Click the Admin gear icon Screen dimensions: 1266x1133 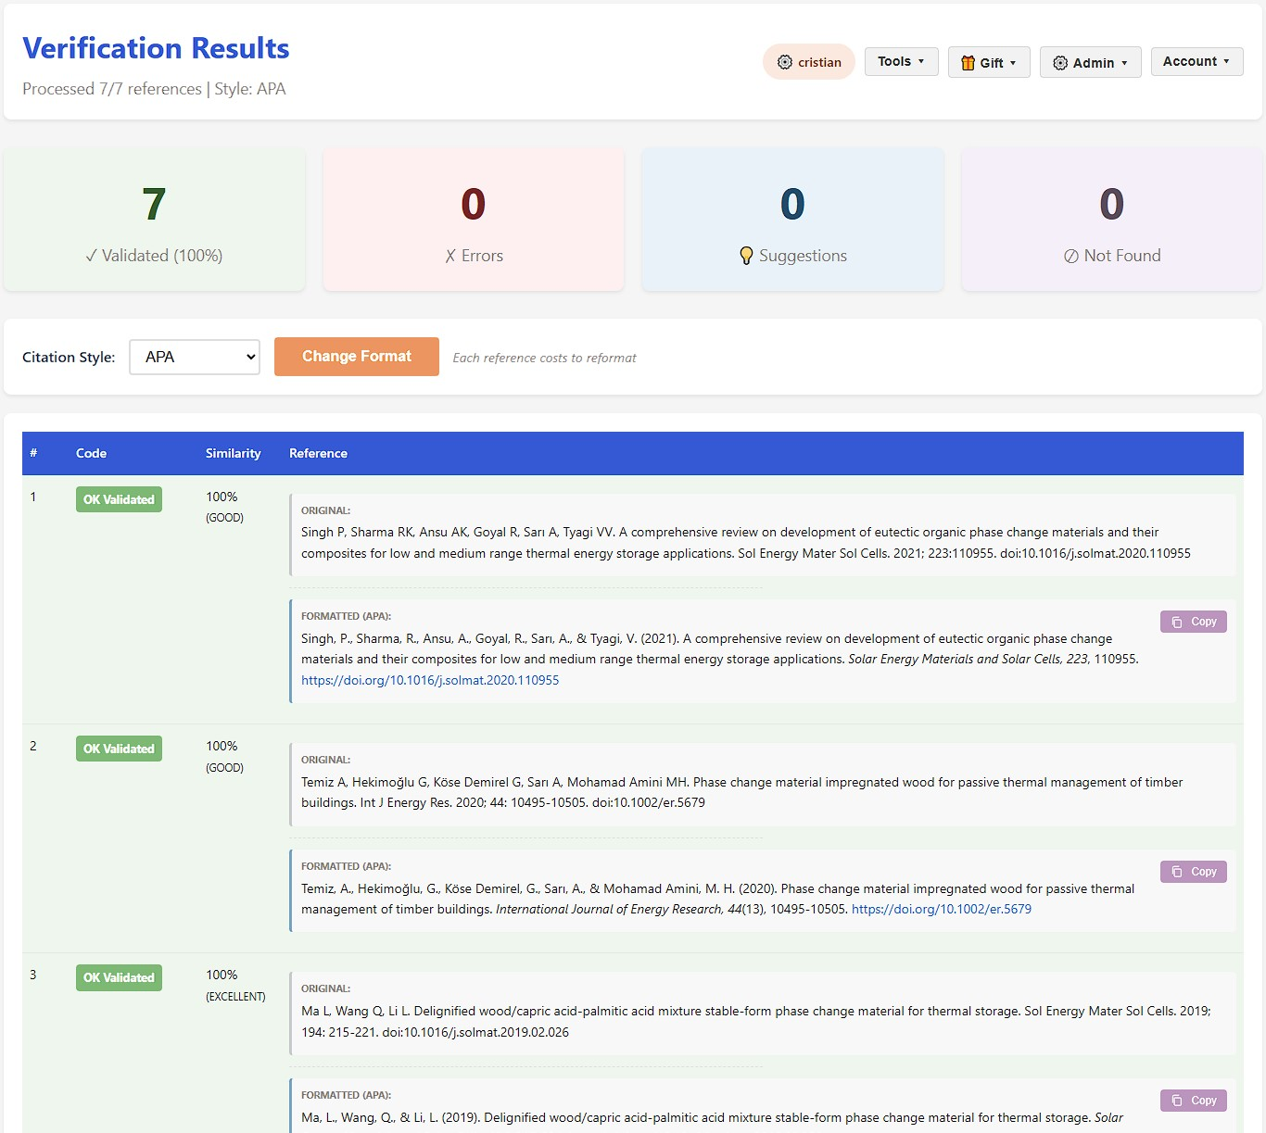[x=1060, y=63]
